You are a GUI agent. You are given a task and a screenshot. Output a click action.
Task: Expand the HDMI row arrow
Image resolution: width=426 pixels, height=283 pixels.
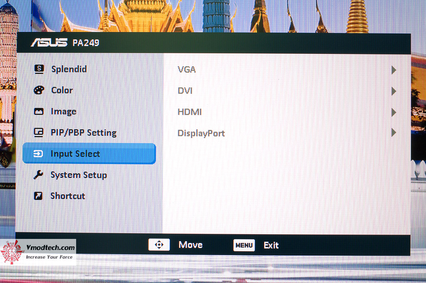click(x=394, y=112)
